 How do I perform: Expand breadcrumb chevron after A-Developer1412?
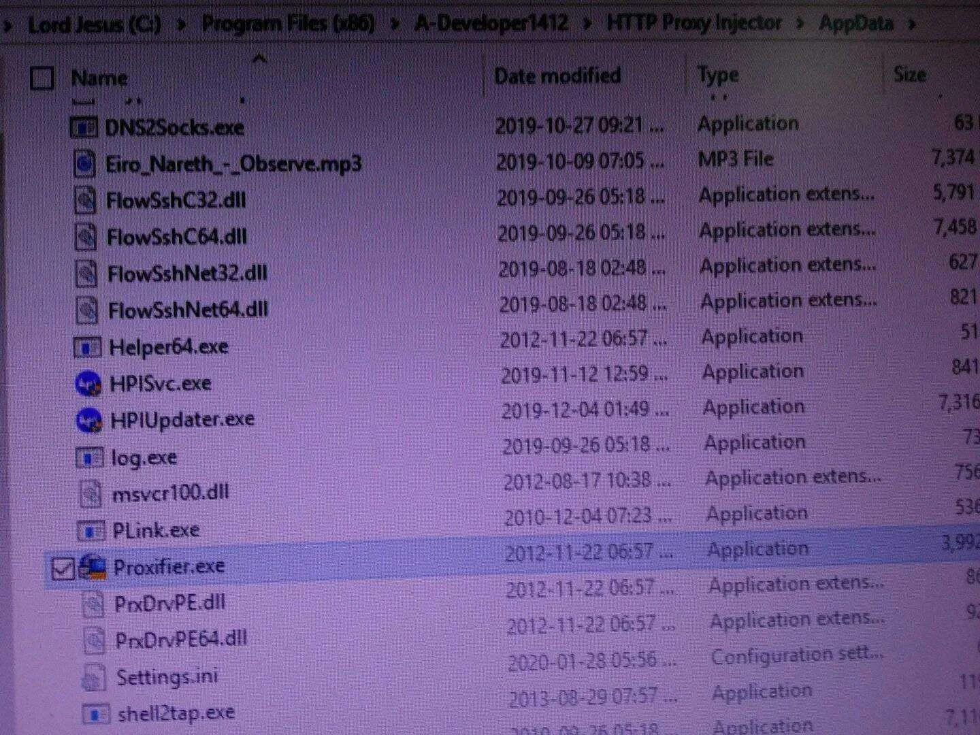coord(587,24)
